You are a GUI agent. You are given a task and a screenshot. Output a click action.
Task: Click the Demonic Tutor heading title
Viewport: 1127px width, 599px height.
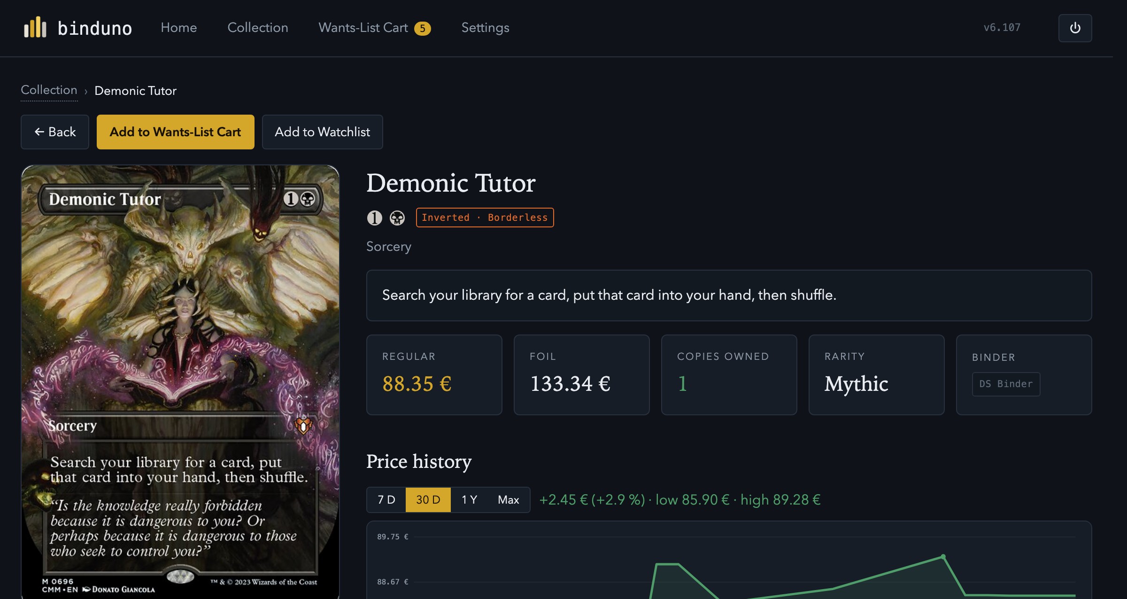point(451,183)
